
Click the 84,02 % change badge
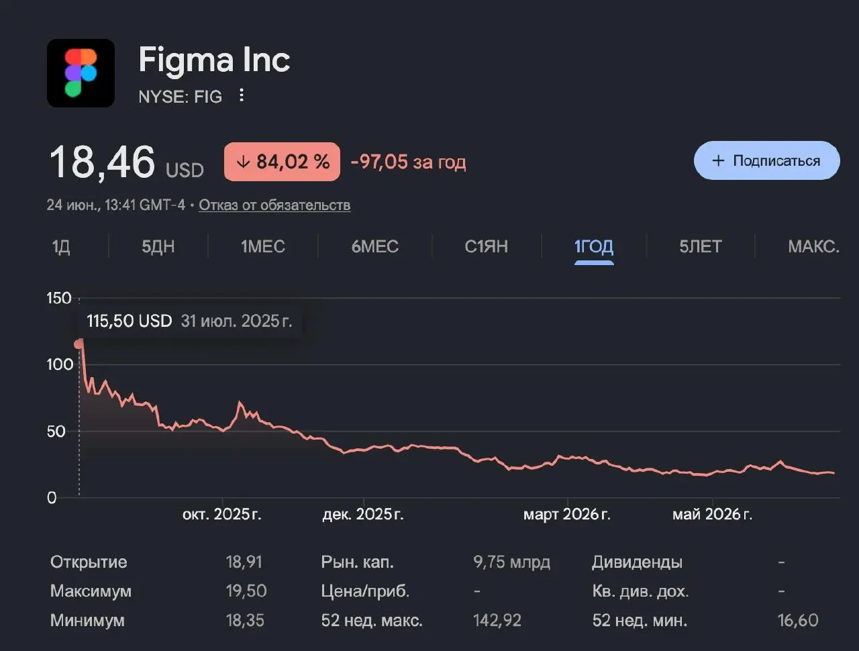tap(282, 162)
